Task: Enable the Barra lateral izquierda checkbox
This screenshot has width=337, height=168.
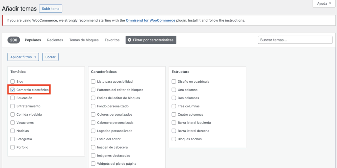Action: pyautogui.click(x=174, y=123)
